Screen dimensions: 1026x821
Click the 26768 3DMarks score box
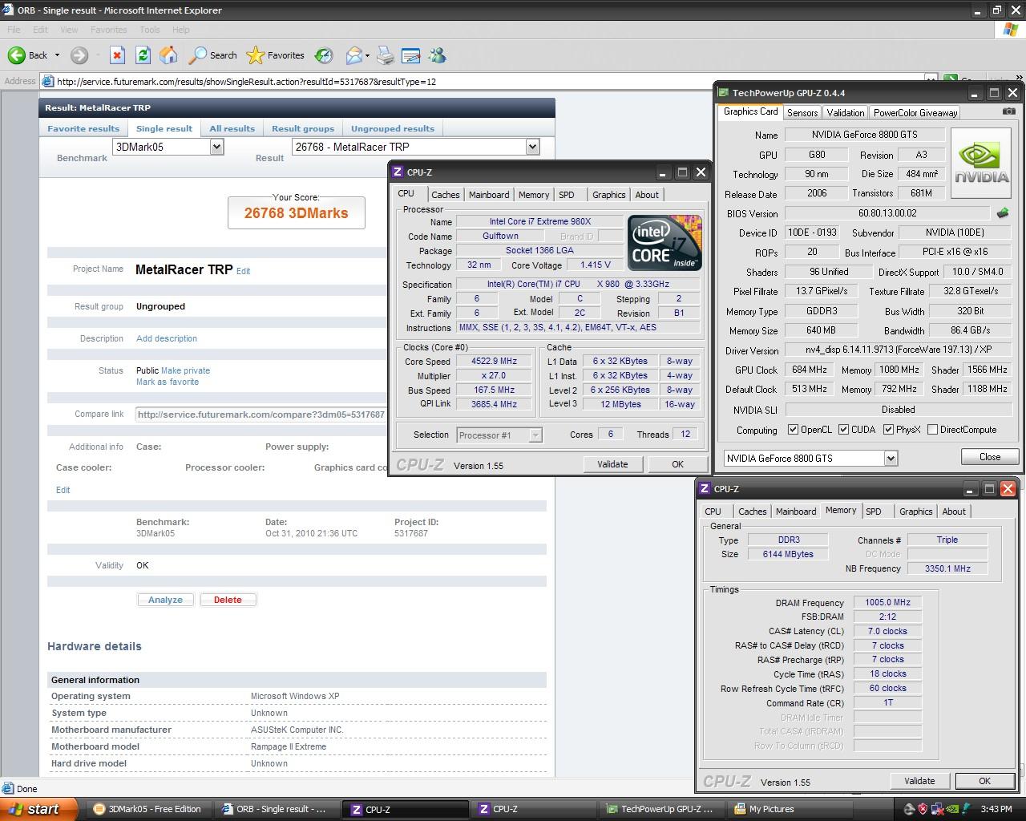pos(297,212)
